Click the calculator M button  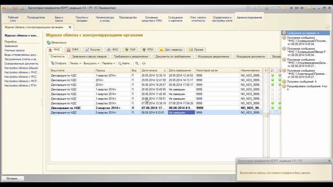pos(291,8)
